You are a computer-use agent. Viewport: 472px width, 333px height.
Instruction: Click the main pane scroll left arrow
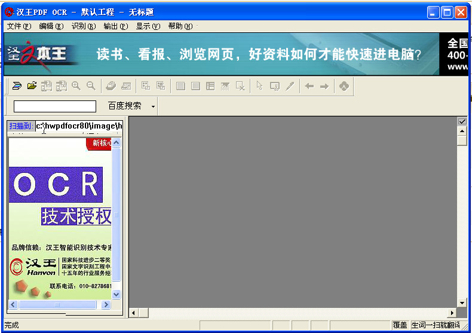pos(134,313)
